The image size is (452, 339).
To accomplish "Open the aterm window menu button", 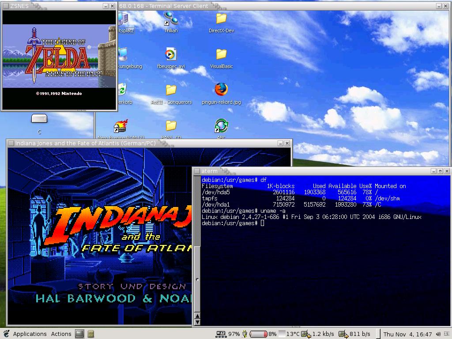I will [x=196, y=171].
